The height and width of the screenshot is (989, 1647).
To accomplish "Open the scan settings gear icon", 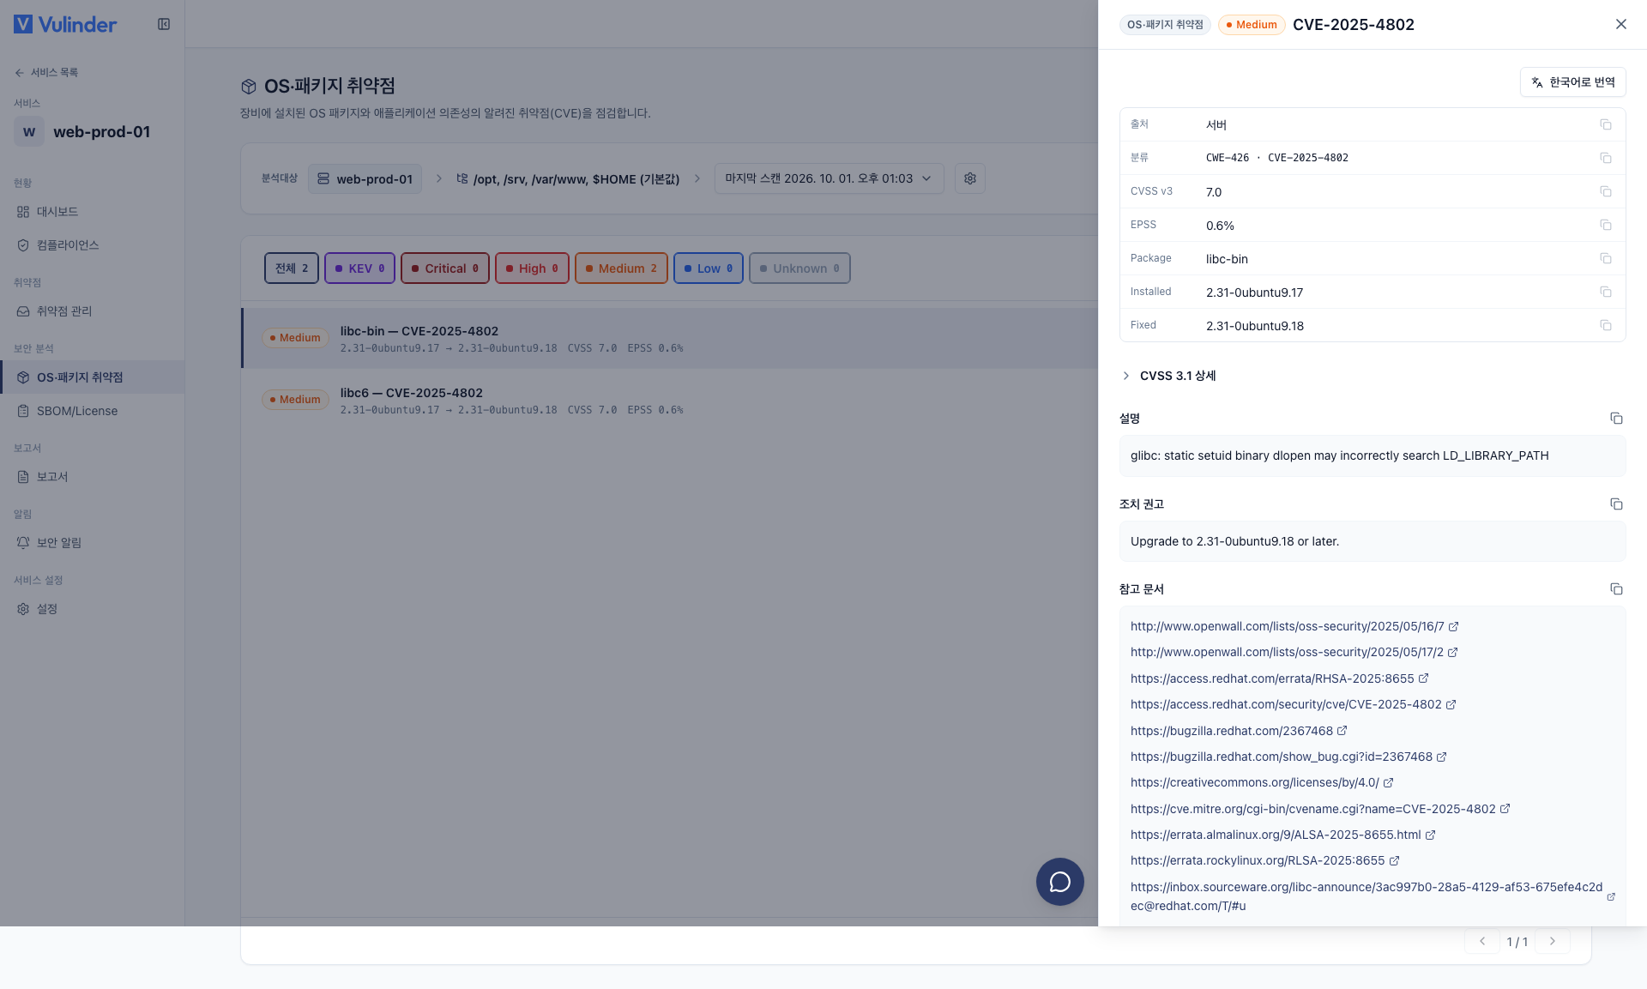I will pos(970,178).
